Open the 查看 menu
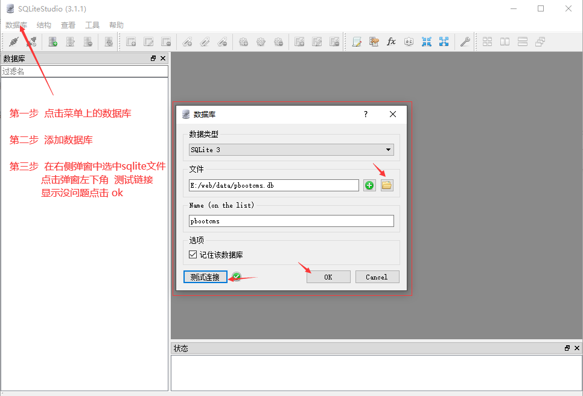Viewport: 583px width, 396px height. [68, 25]
